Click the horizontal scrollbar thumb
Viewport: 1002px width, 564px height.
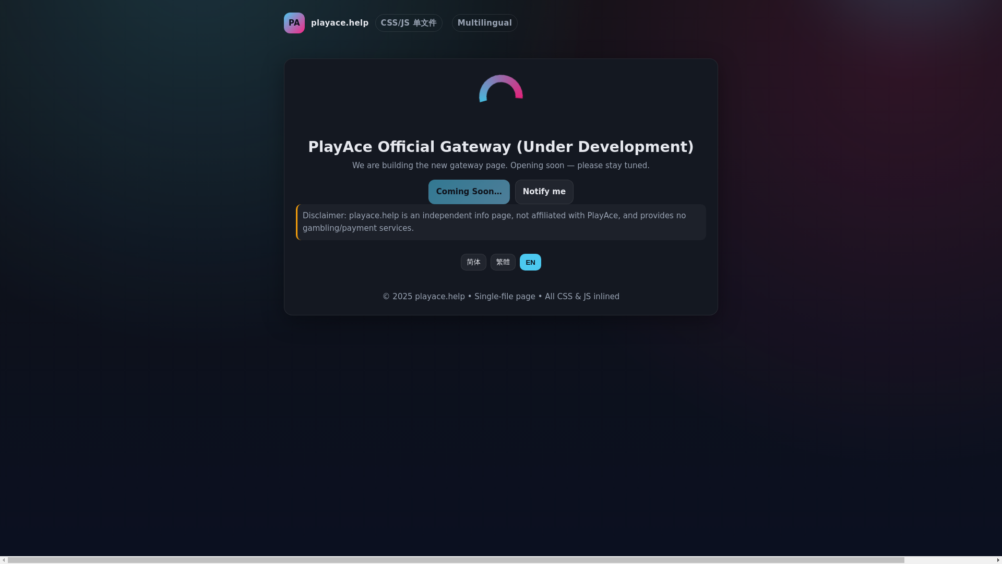tap(456, 560)
